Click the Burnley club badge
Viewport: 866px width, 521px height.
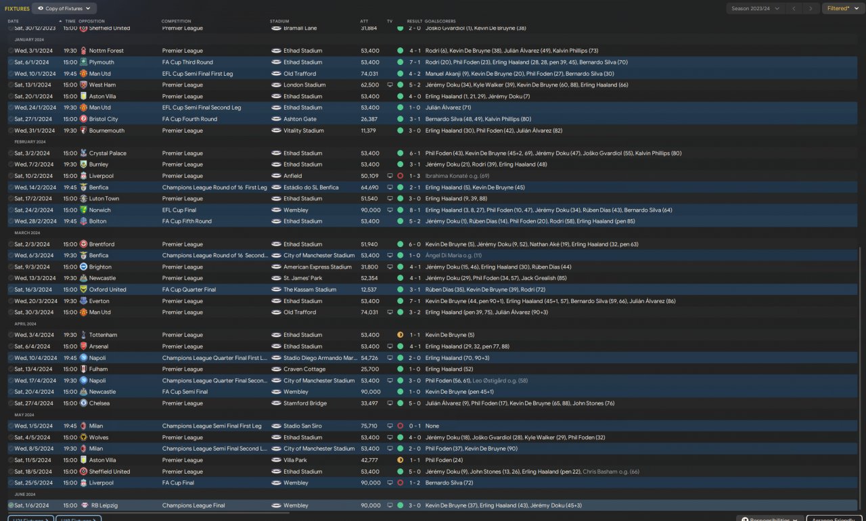pos(83,164)
